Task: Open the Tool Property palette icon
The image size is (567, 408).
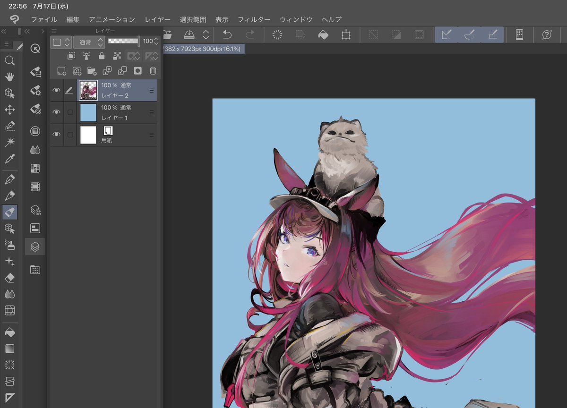Action: point(35,90)
